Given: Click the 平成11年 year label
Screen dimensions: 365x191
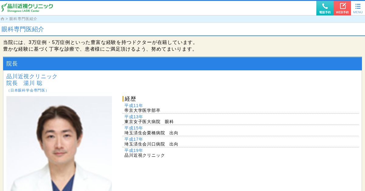Looking at the screenshot, I should coord(134,106).
